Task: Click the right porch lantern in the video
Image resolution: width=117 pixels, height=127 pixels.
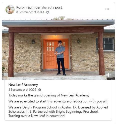Action: point(79,41)
